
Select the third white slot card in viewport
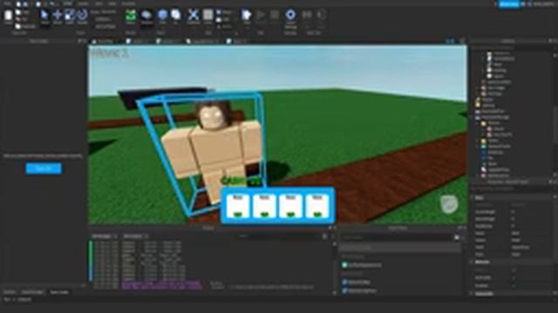coord(290,205)
